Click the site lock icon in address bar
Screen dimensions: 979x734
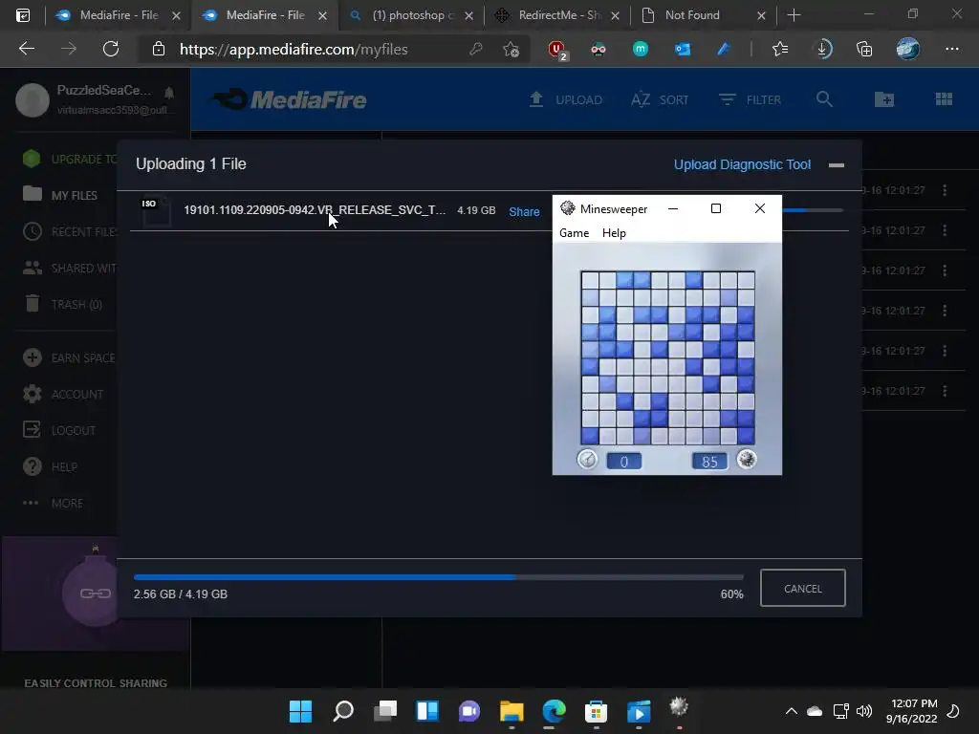click(159, 49)
